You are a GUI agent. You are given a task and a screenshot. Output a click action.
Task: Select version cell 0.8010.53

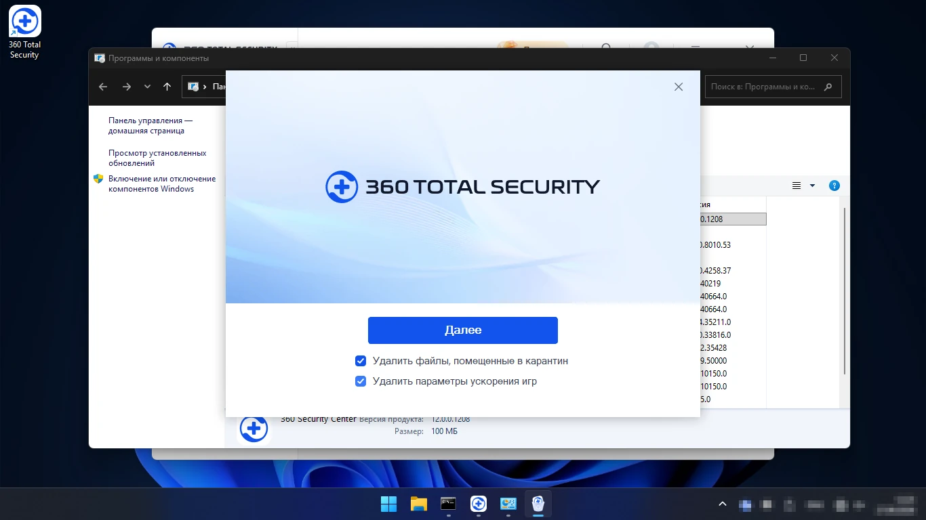tap(715, 244)
